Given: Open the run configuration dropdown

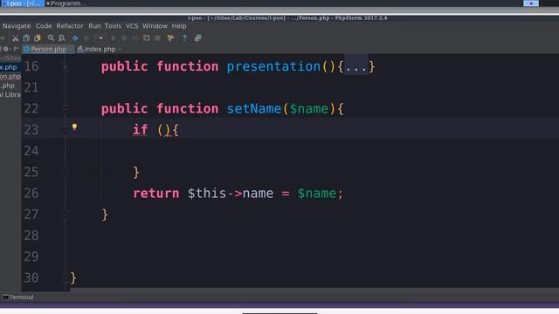Looking at the screenshot, I should (x=100, y=38).
